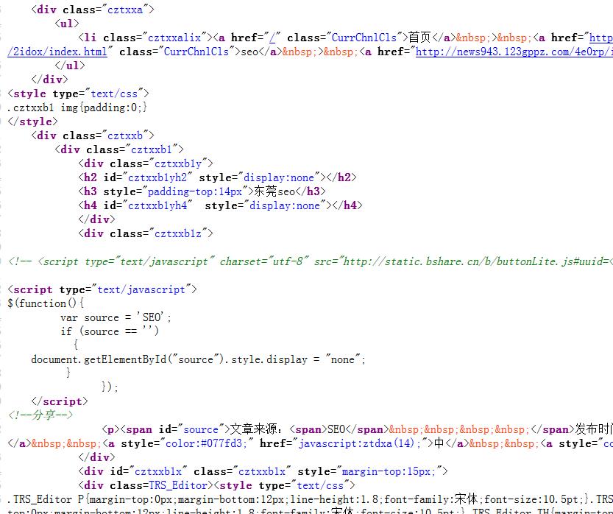Click the "source" span id value
The height and width of the screenshot is (514, 613).
point(201,429)
